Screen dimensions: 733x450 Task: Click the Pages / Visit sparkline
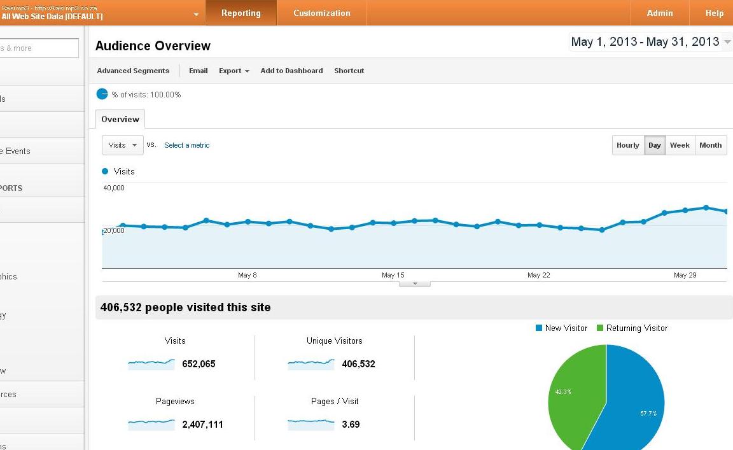[x=311, y=425]
